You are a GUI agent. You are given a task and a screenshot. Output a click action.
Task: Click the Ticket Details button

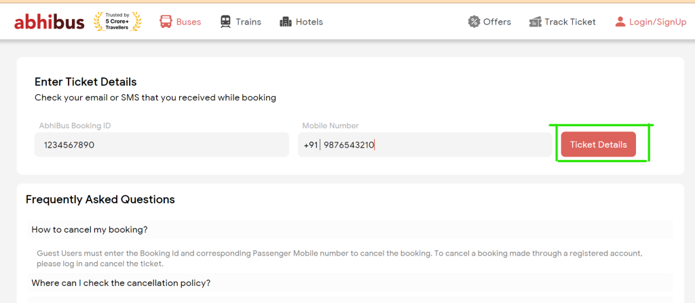[599, 144]
